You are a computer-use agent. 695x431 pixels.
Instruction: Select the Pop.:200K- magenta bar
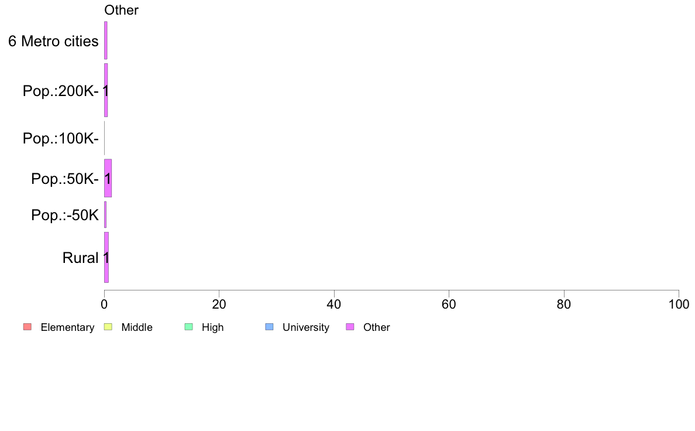tap(106, 90)
